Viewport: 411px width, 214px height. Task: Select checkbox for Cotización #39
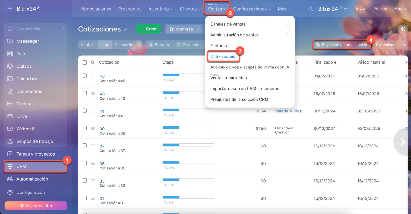coord(84,128)
